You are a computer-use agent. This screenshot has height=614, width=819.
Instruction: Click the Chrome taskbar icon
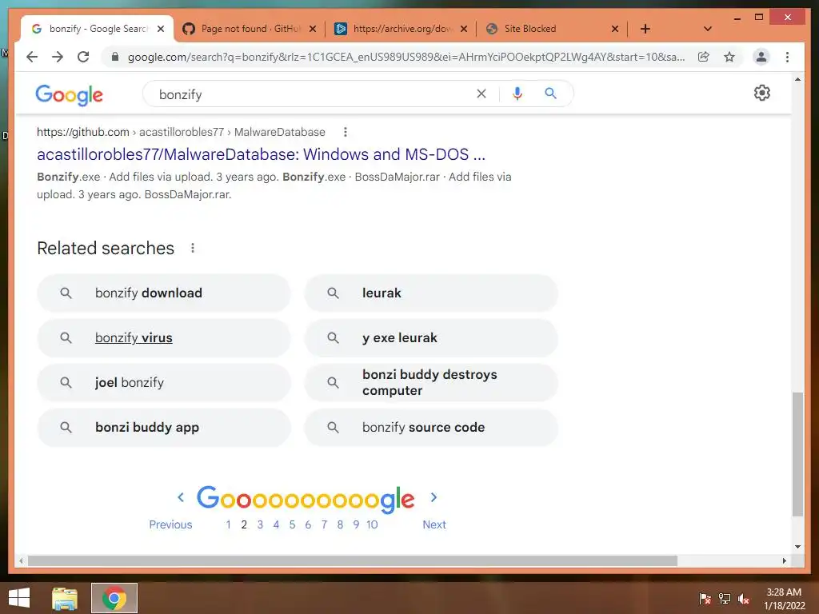114,598
